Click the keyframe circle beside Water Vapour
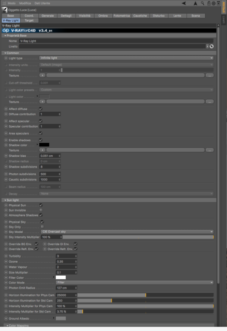This screenshot has height=331, width=227. coord(6,267)
